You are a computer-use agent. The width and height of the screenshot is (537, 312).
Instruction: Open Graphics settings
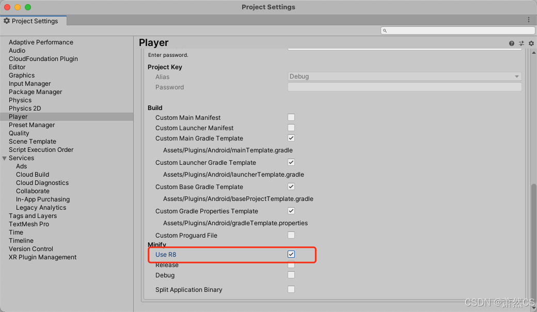[x=22, y=75]
